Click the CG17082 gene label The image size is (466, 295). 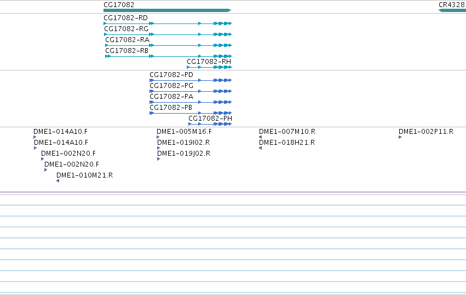pyautogui.click(x=119, y=5)
